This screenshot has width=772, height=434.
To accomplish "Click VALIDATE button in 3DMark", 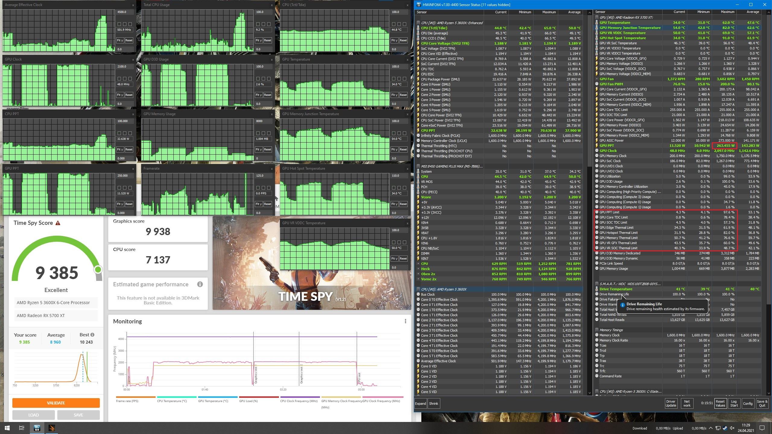I will 56,403.
